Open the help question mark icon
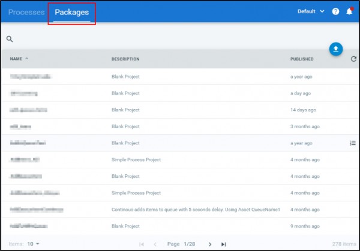This screenshot has height=251, width=360. pos(336,11)
